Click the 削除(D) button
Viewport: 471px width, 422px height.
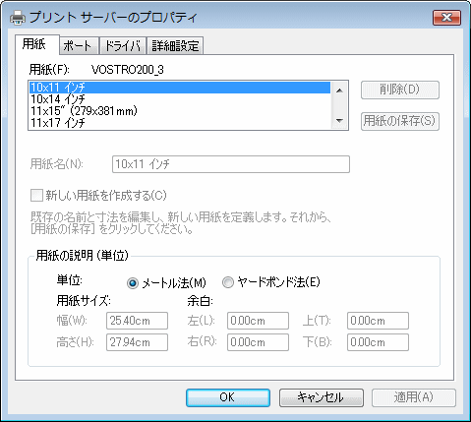coord(400,90)
